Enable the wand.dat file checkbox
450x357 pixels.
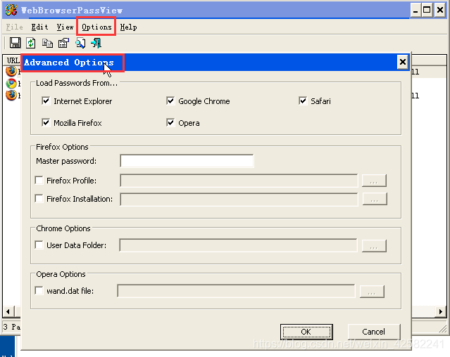[39, 290]
